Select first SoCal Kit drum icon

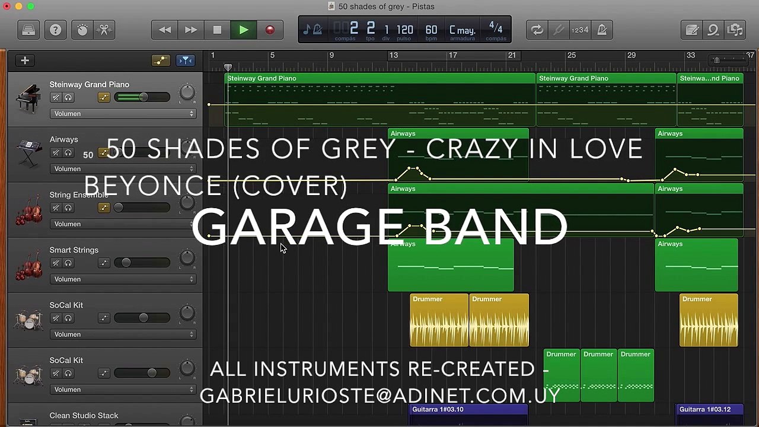click(x=28, y=319)
